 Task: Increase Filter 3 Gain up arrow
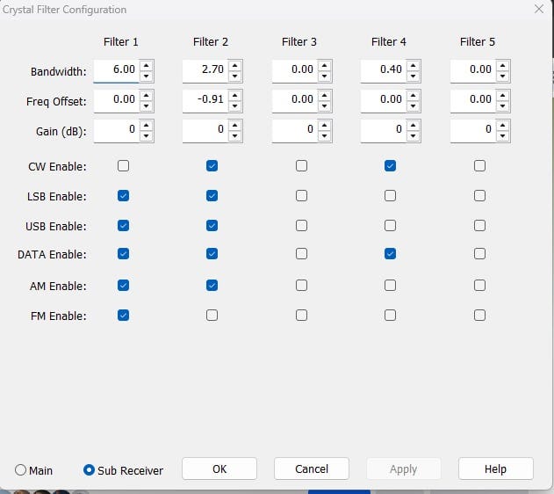pyautogui.click(x=324, y=126)
